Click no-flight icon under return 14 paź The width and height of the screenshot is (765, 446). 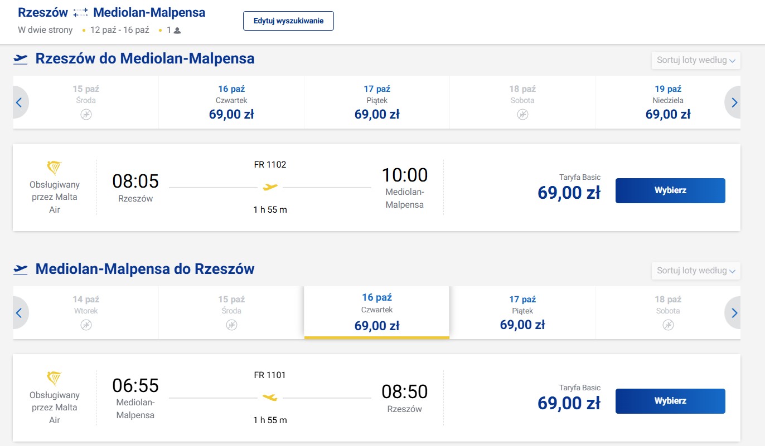click(x=86, y=325)
